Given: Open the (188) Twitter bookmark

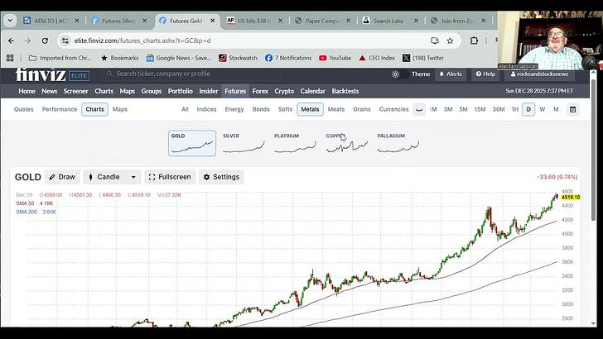Looking at the screenshot, I should (423, 58).
